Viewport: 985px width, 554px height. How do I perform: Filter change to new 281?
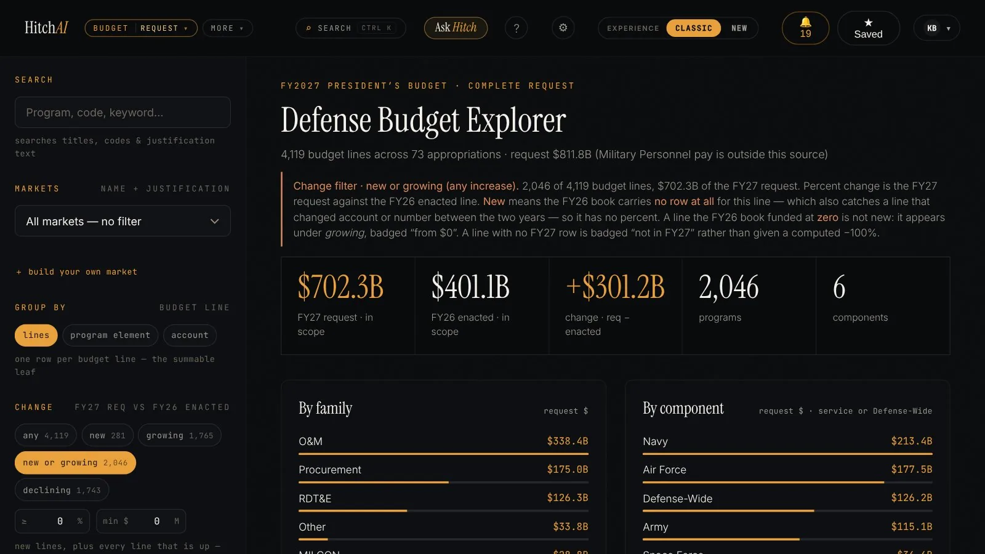(107, 435)
